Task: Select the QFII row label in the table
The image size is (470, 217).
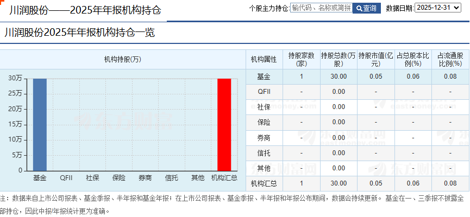Action: pos(264,92)
